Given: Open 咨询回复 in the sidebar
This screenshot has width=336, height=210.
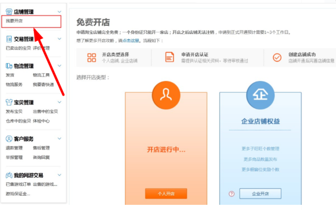Looking at the screenshot, I should pos(41,158).
